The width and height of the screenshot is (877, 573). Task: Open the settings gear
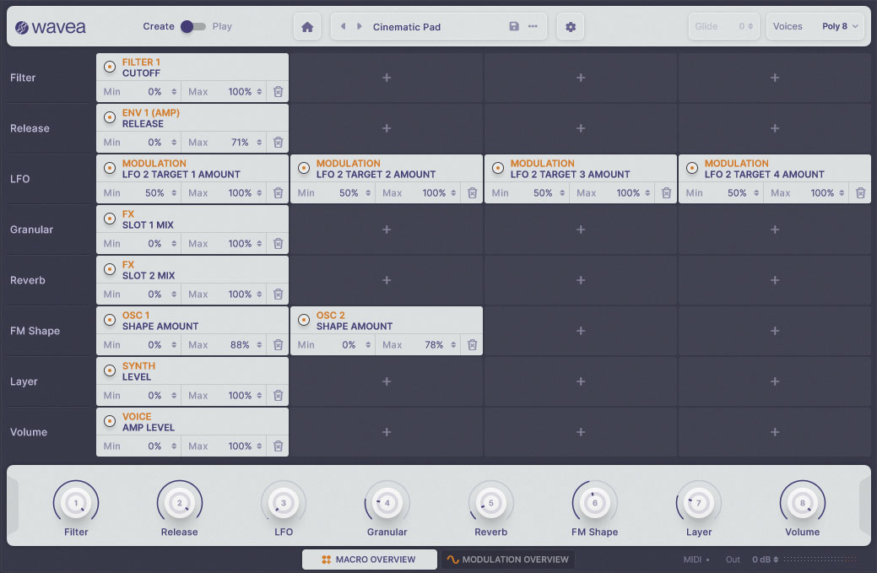[571, 27]
